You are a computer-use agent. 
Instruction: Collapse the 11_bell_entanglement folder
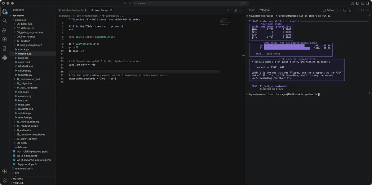[x=29, y=45]
